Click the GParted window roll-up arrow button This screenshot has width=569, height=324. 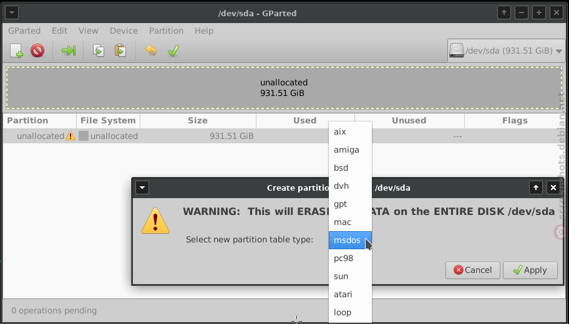coord(504,13)
